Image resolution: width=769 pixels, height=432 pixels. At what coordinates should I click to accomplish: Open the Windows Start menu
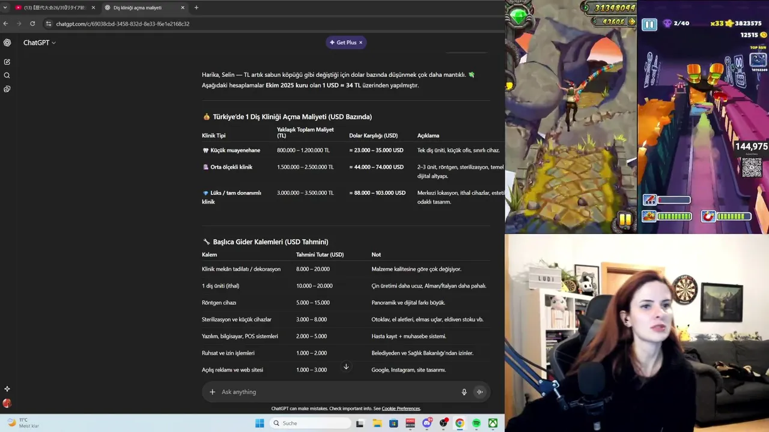[260, 423]
